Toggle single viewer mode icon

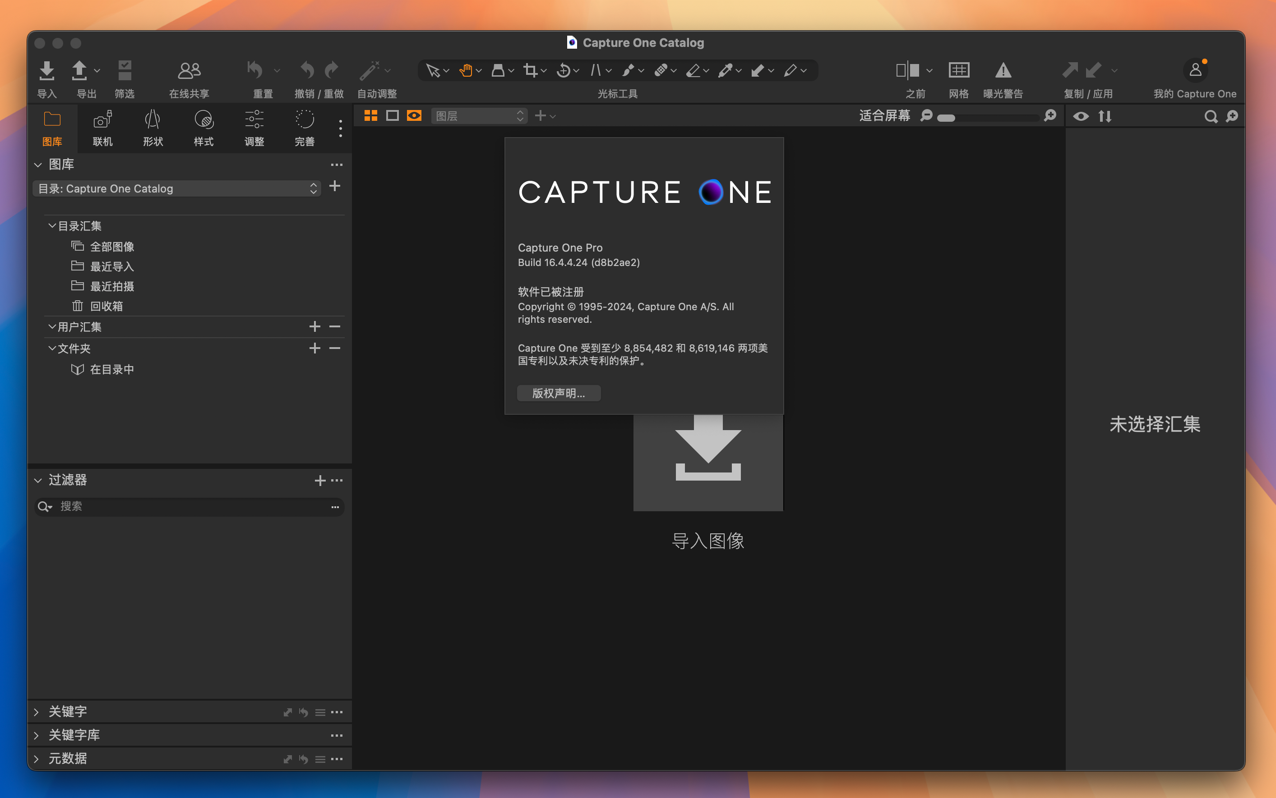[393, 115]
